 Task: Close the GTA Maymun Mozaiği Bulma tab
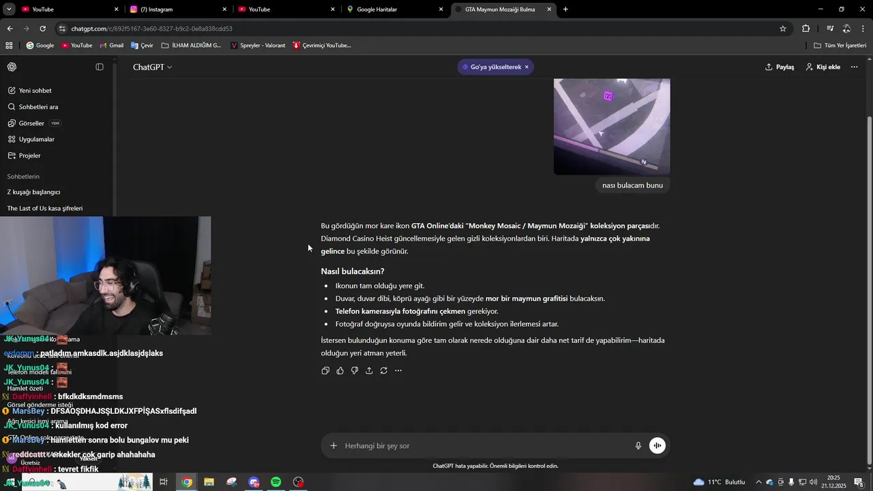[x=549, y=10]
